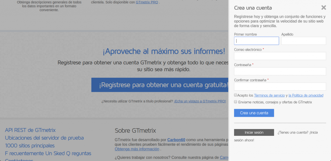
Task: Open Ubicaciones del servidor de prueba link
Action: tap(44, 138)
